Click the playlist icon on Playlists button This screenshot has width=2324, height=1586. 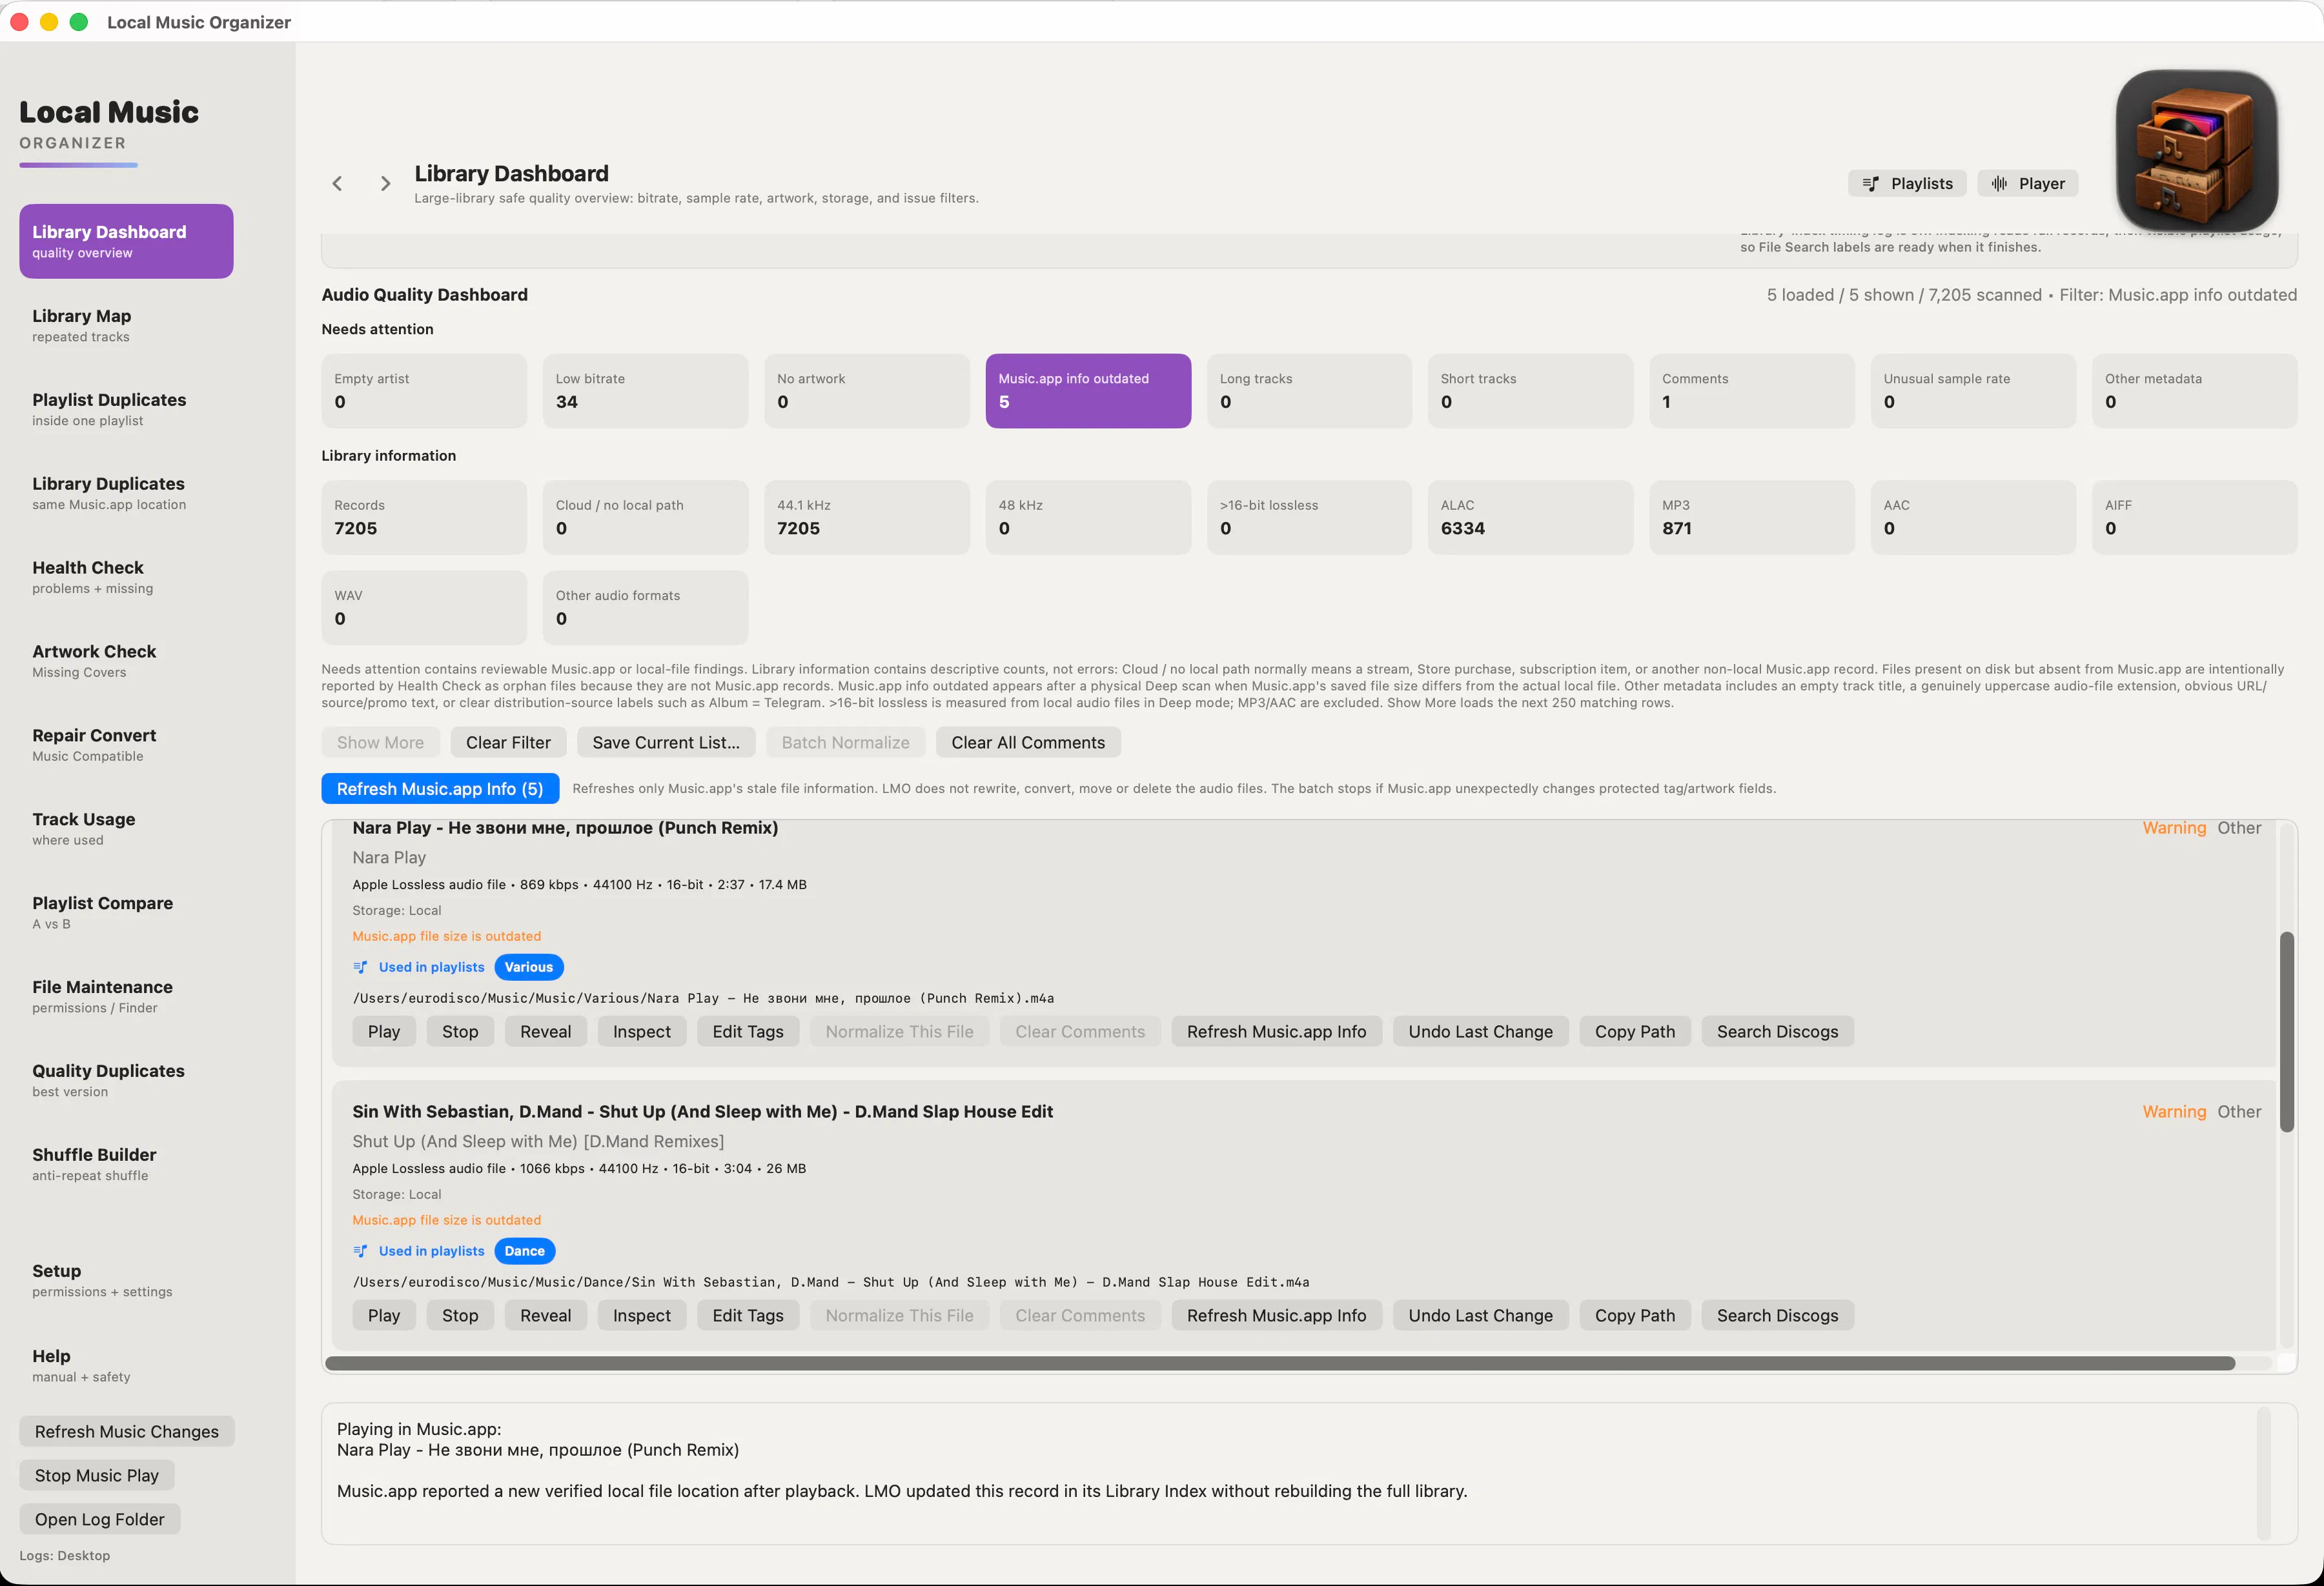1870,184
